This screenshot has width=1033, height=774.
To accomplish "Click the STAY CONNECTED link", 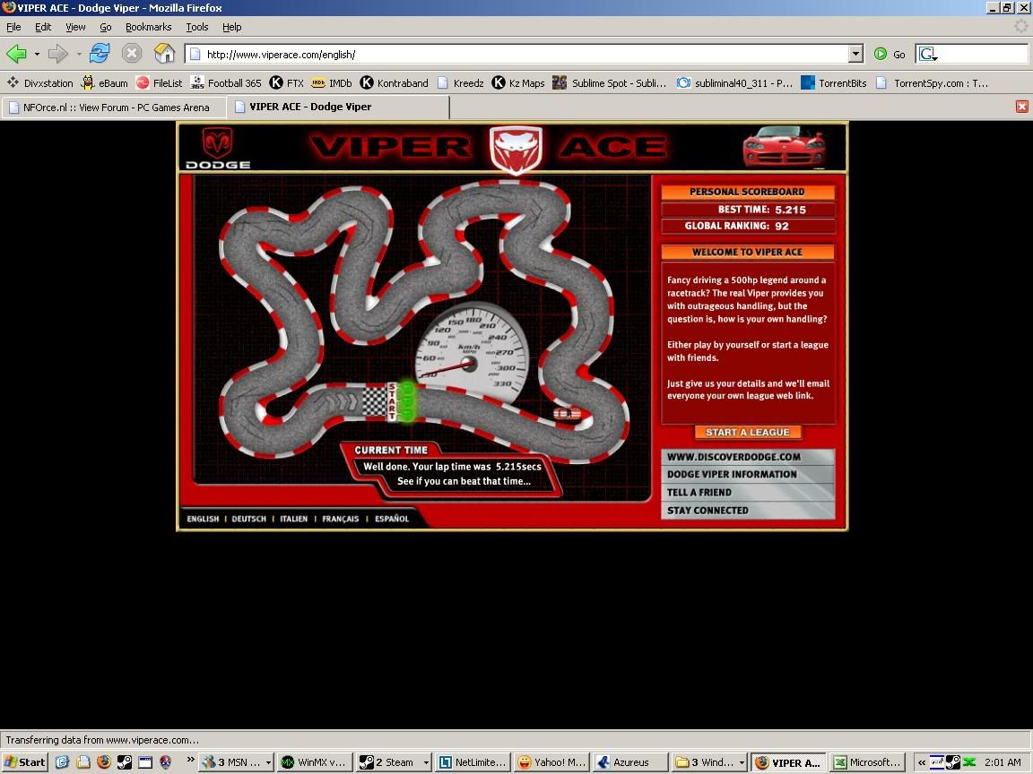I will tap(748, 510).
